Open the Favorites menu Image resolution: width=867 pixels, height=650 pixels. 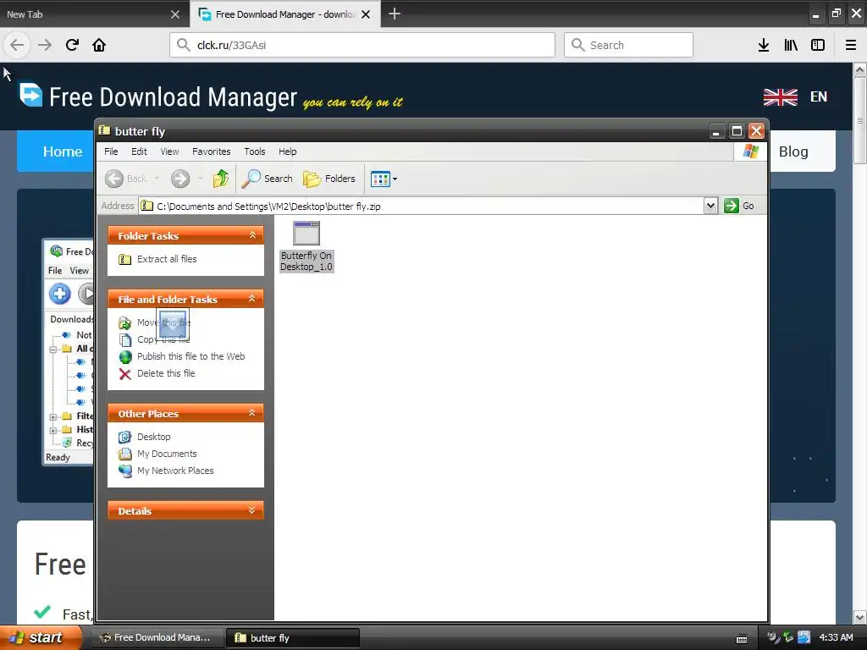(211, 151)
